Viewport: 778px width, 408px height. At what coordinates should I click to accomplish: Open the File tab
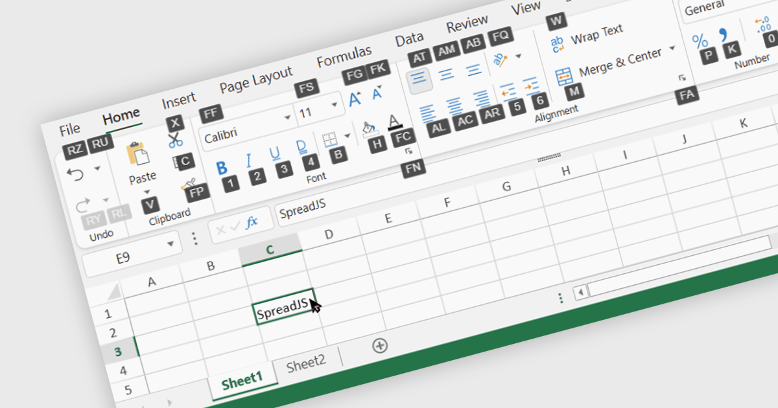coord(69,130)
